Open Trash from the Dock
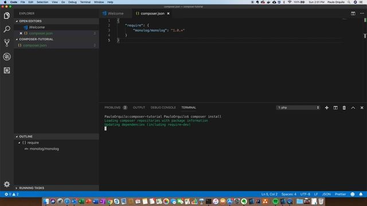This screenshot has height=206, width=367. click(321, 201)
